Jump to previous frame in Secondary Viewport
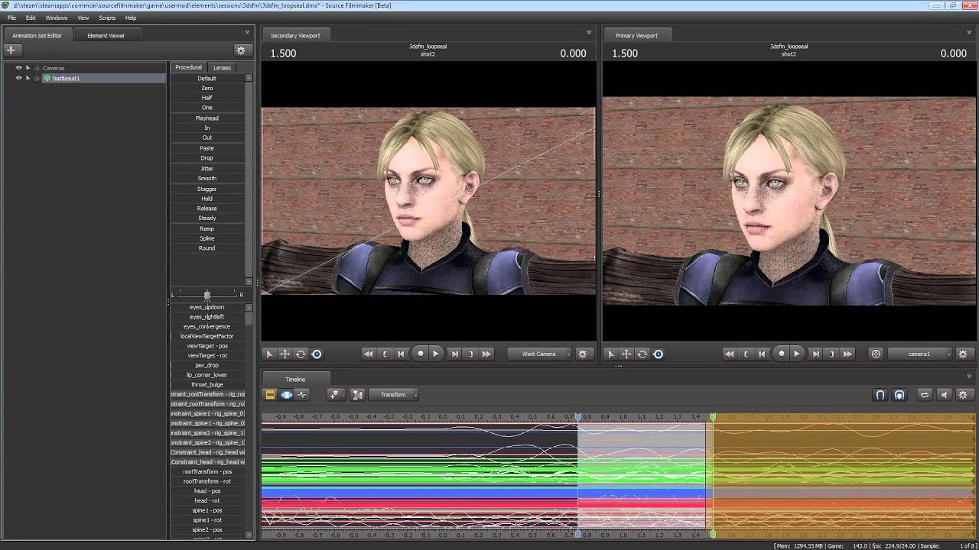Screen dimensions: 979x550 pos(401,354)
